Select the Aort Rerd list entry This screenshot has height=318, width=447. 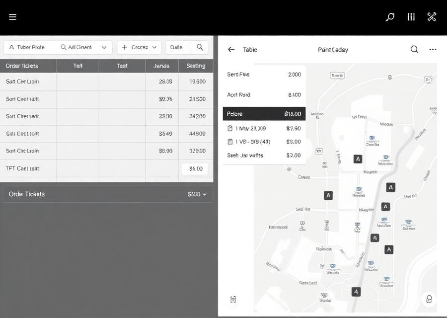coord(264,95)
